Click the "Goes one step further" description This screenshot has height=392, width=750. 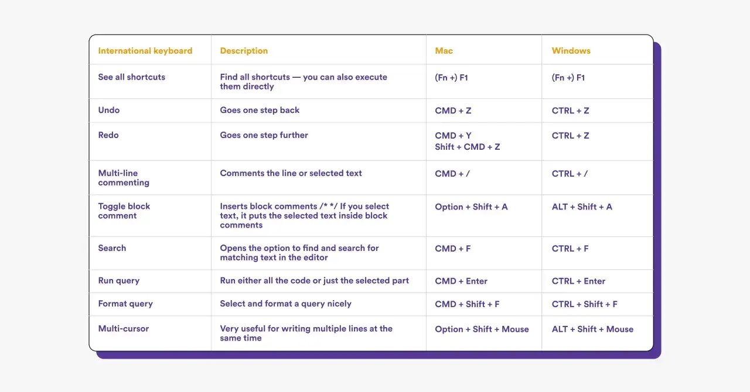(x=264, y=135)
